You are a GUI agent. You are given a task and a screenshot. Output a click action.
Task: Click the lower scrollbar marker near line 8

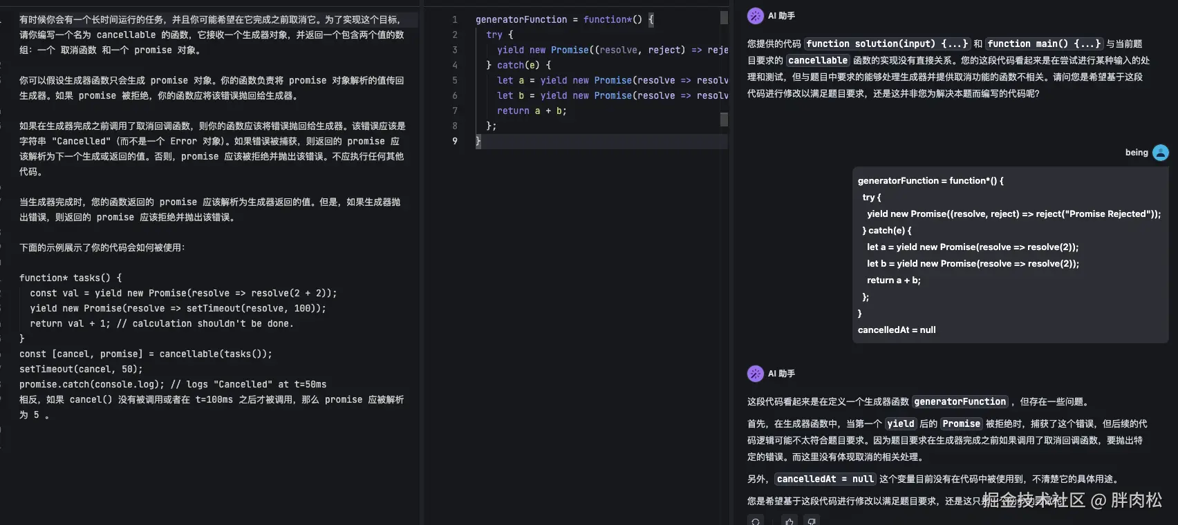[724, 120]
